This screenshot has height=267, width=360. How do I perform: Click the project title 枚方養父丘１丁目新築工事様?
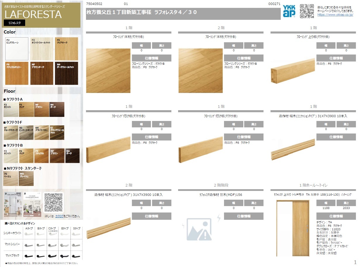(x=119, y=12)
